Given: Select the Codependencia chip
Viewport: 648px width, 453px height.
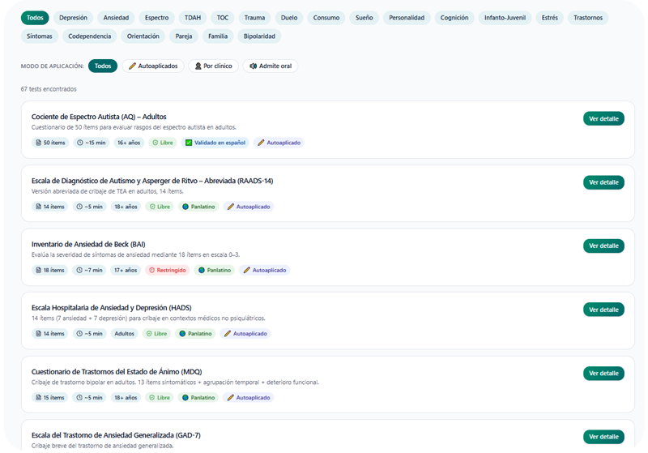Looking at the screenshot, I should pyautogui.click(x=90, y=36).
